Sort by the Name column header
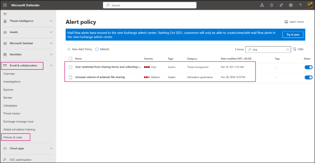The width and height of the screenshot is (315, 163). coord(78,59)
